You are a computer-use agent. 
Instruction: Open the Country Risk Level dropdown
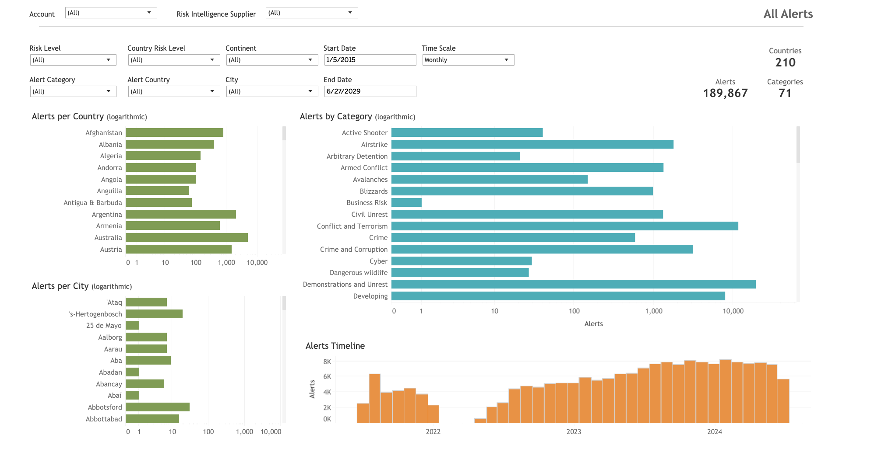tap(173, 60)
